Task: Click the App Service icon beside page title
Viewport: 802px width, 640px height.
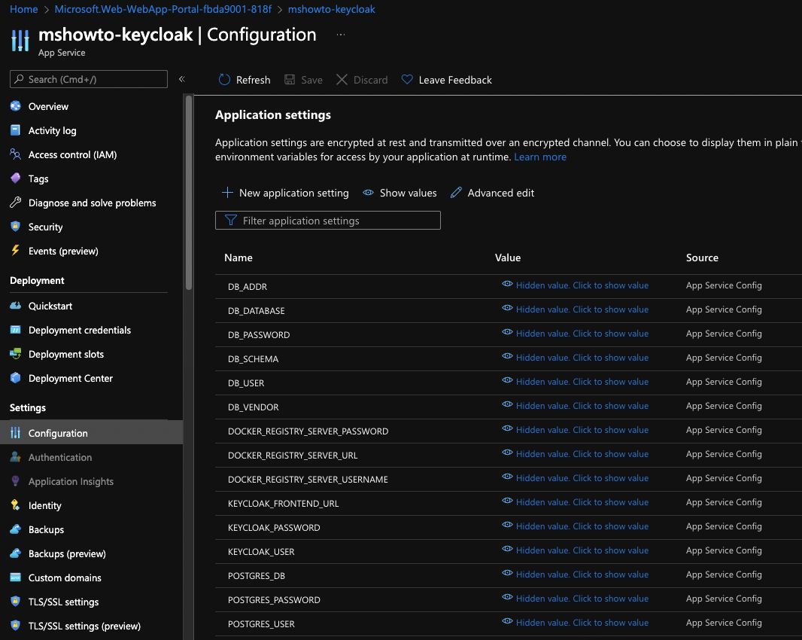Action: (20, 41)
